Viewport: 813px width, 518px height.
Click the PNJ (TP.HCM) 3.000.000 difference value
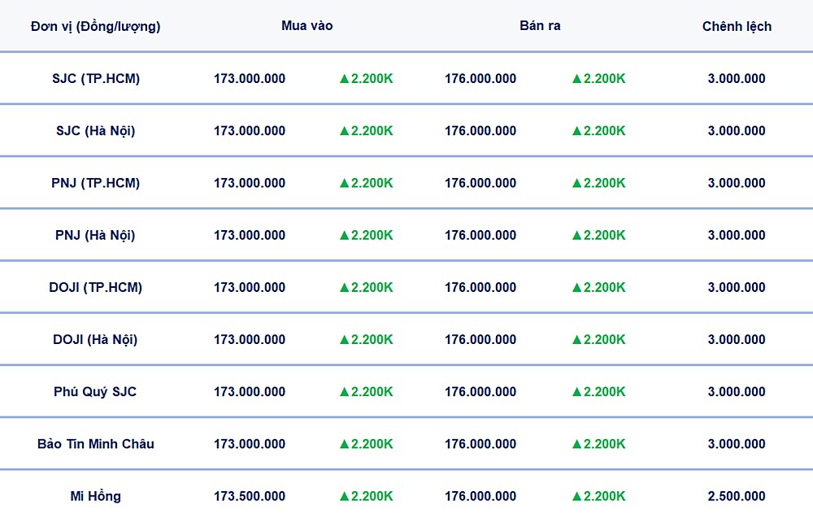tap(737, 183)
